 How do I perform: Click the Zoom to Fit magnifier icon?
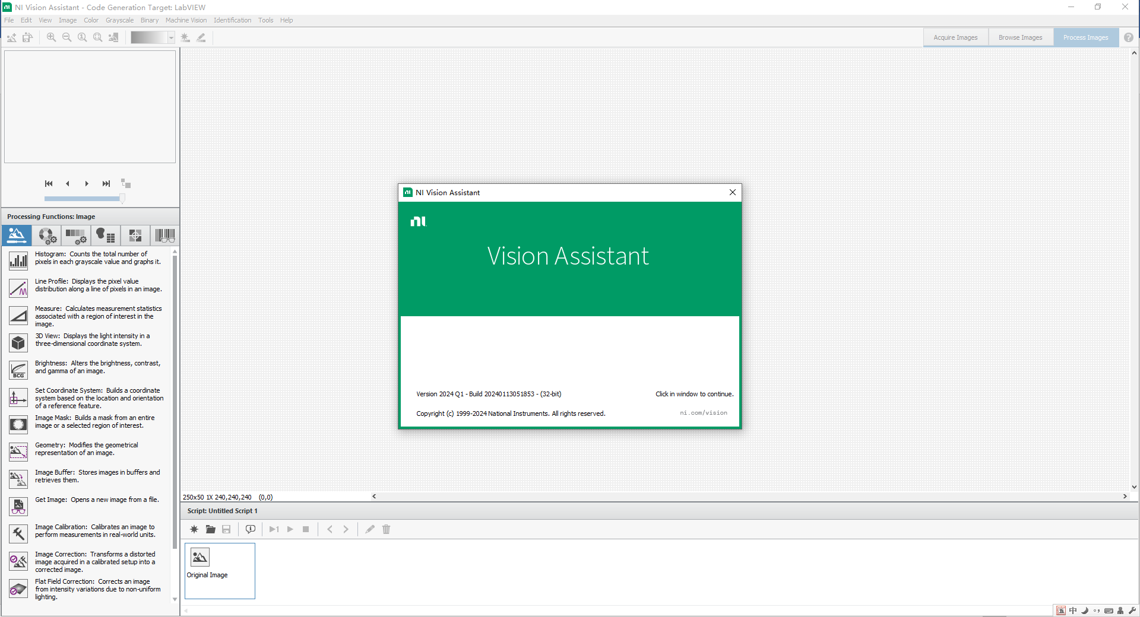tap(98, 37)
